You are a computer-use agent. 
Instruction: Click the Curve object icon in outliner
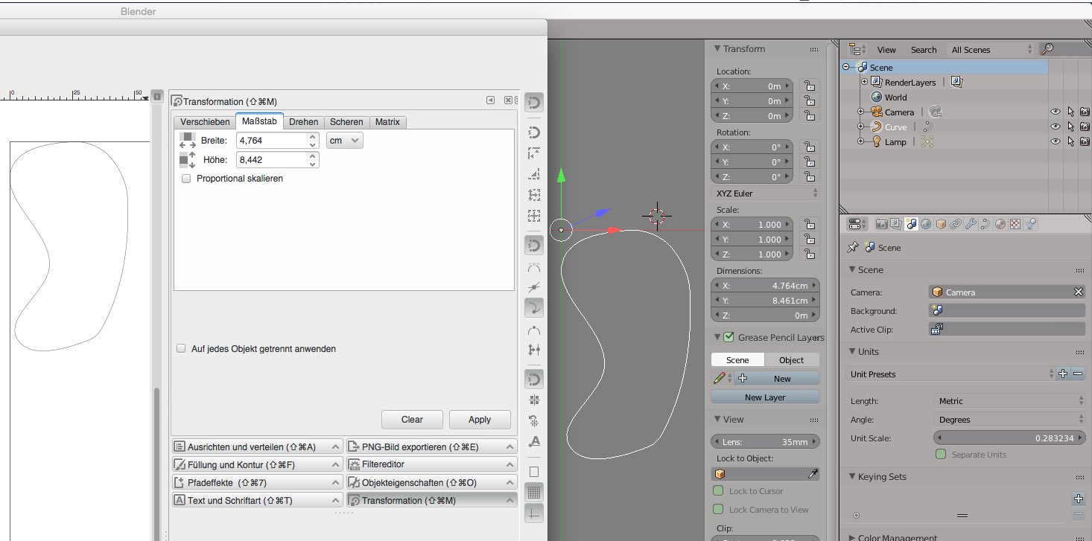click(876, 127)
